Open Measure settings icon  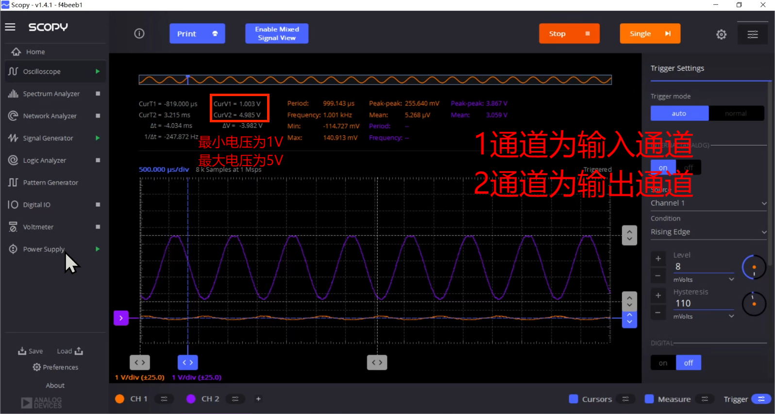705,399
